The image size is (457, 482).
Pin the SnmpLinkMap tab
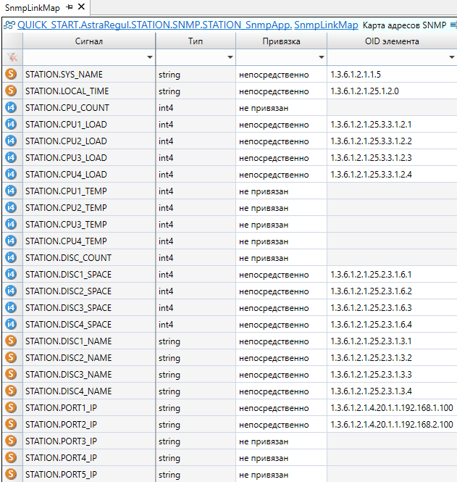coord(70,7)
